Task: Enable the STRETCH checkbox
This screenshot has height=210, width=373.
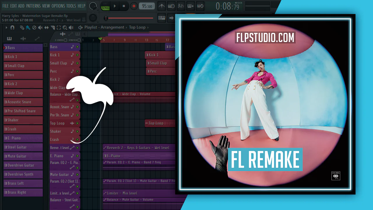Action: click(79, 40)
